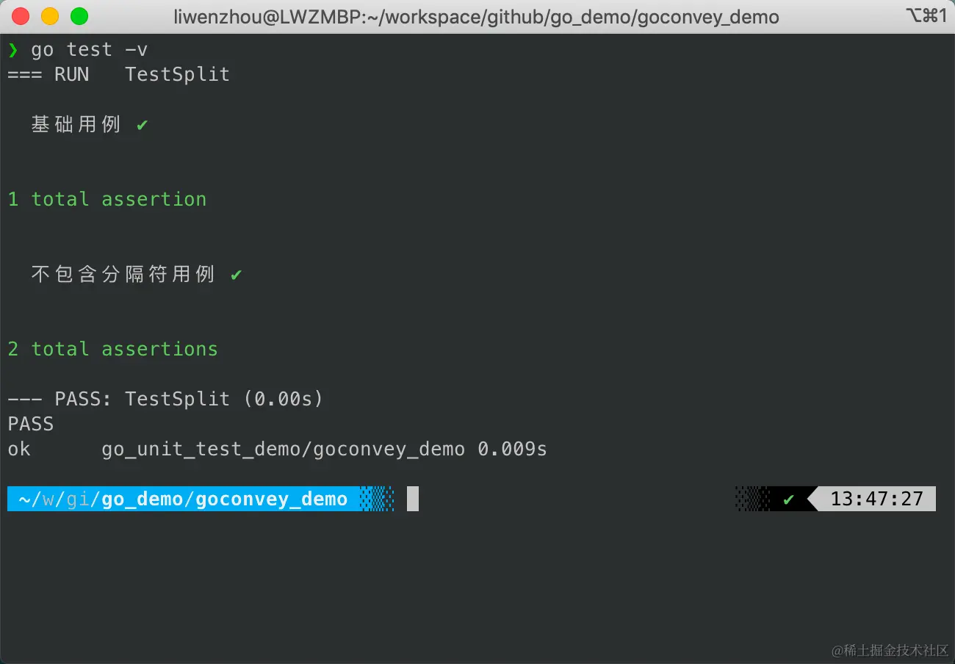Click the red close button
955x664 pixels.
coord(20,14)
